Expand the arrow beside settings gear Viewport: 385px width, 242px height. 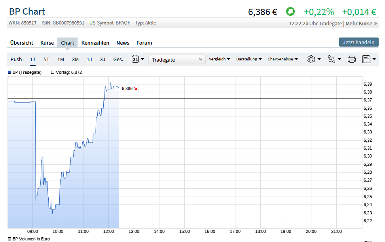click(x=319, y=59)
